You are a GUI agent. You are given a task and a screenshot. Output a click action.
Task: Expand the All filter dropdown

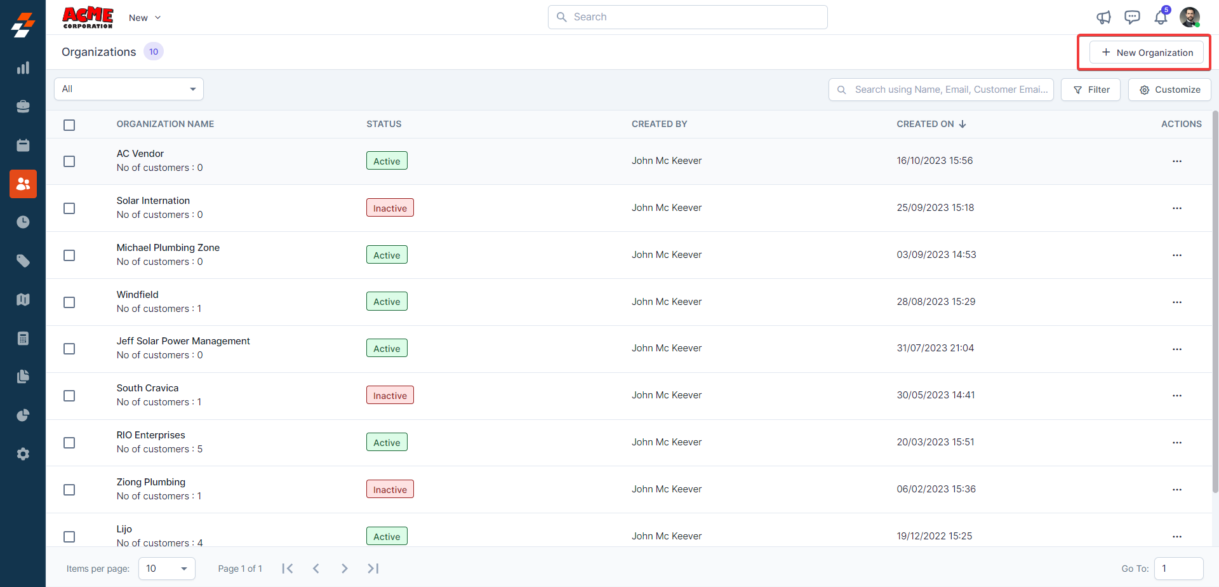pyautogui.click(x=129, y=89)
